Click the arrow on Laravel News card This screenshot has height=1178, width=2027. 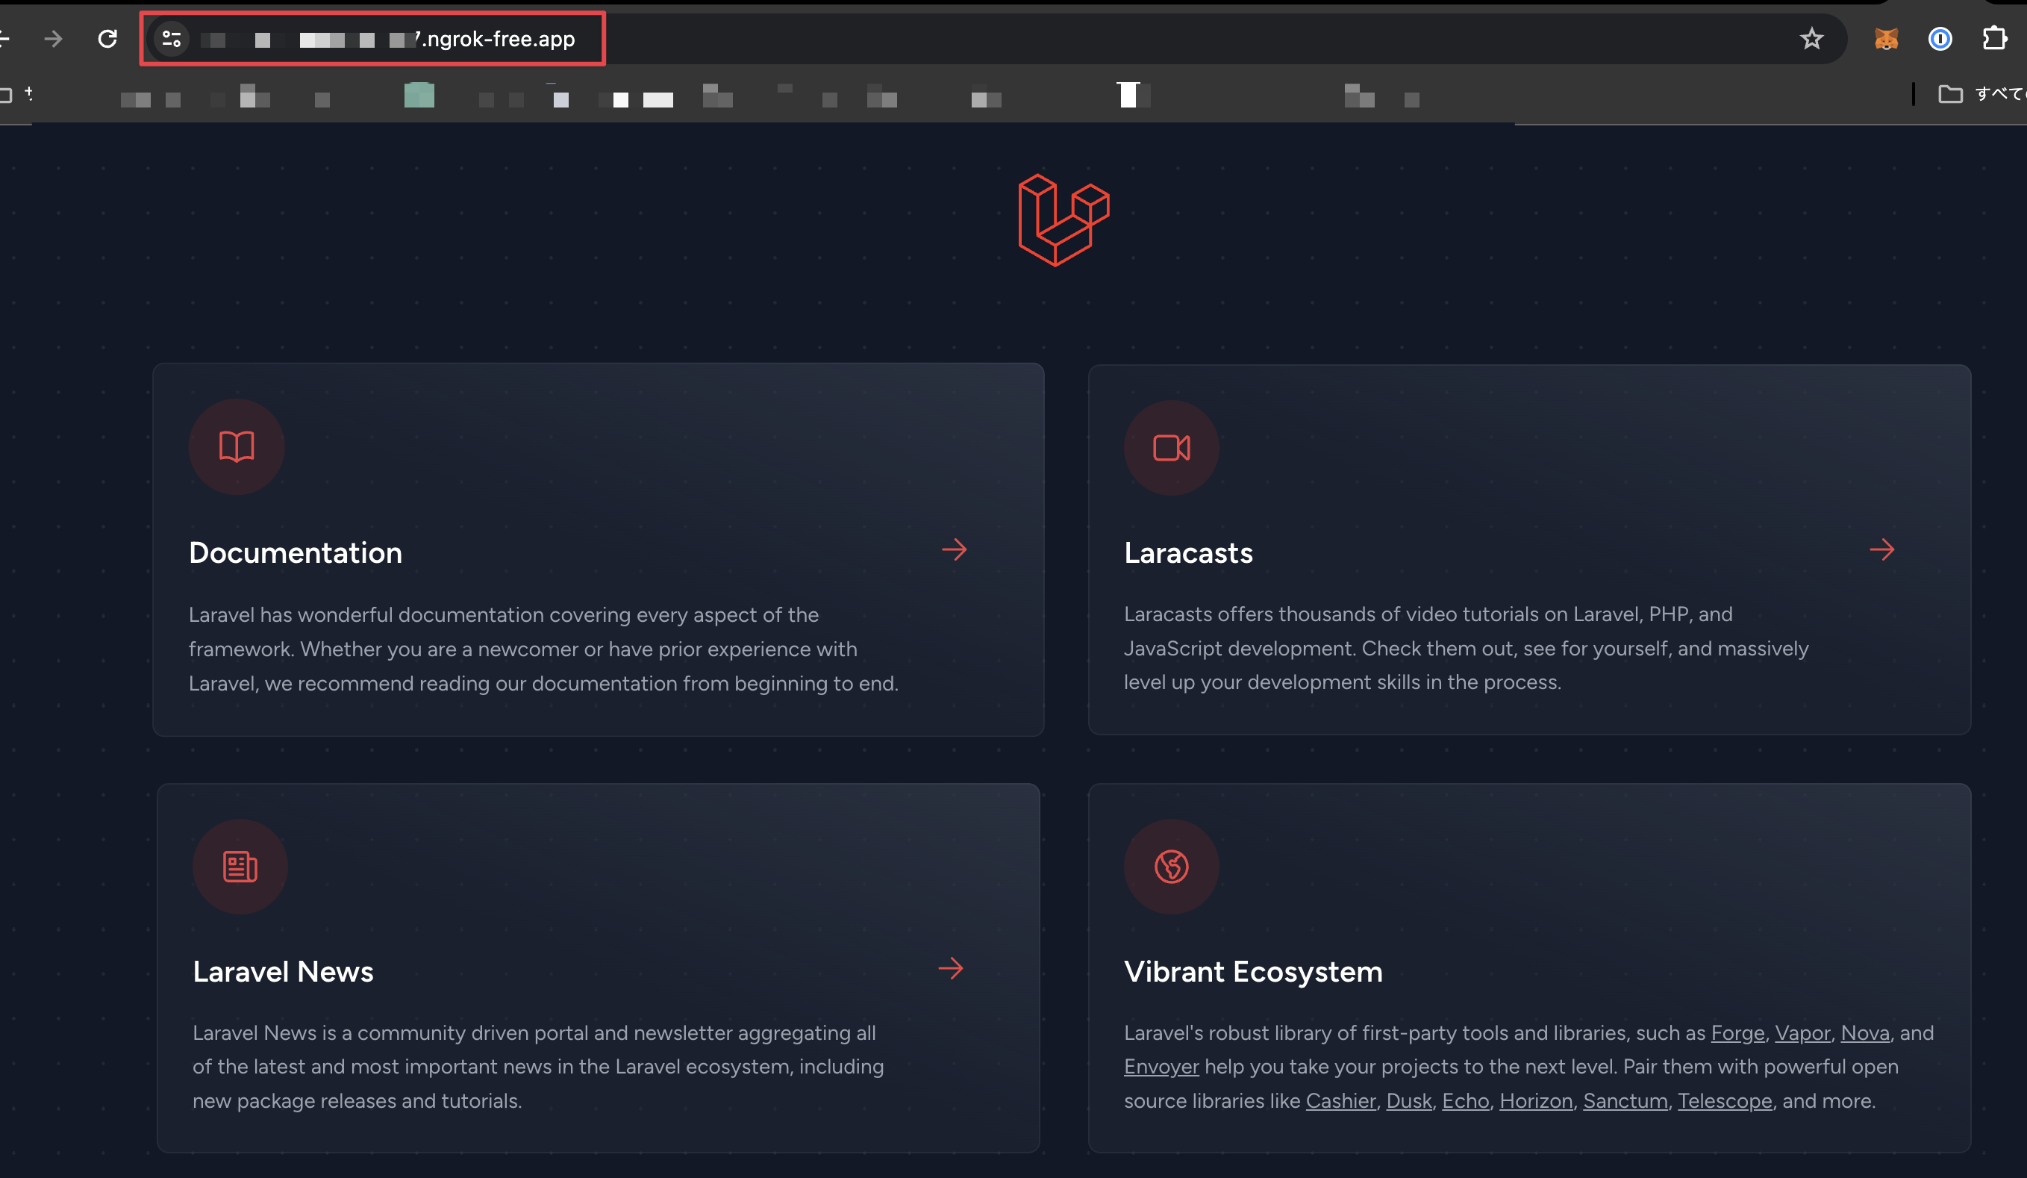click(x=951, y=968)
